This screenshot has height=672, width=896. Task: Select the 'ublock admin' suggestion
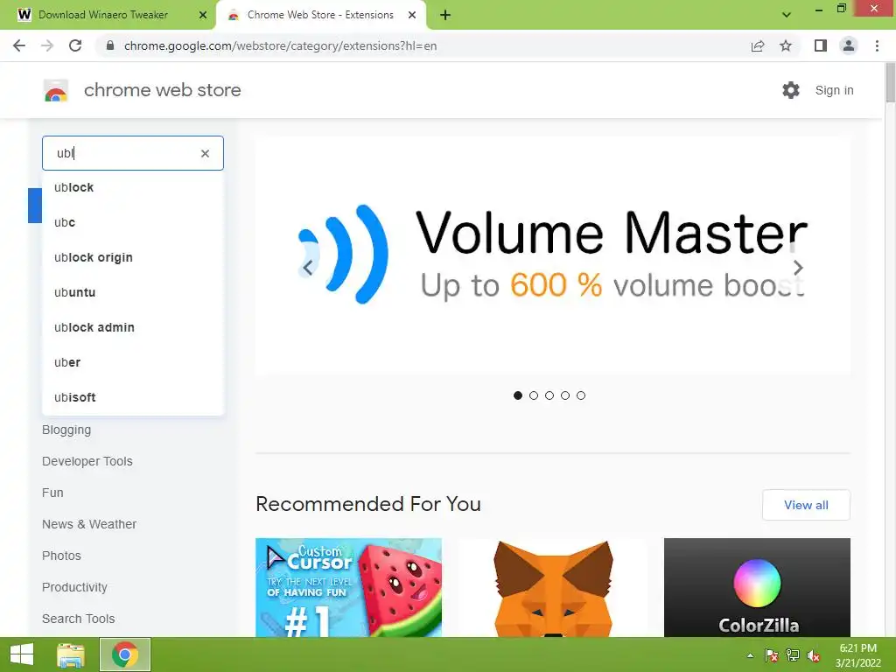[x=133, y=327]
